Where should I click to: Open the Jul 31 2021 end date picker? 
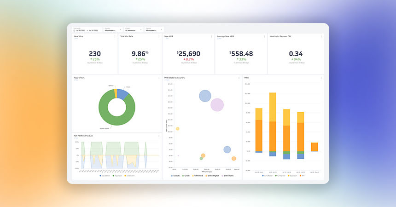pos(93,30)
